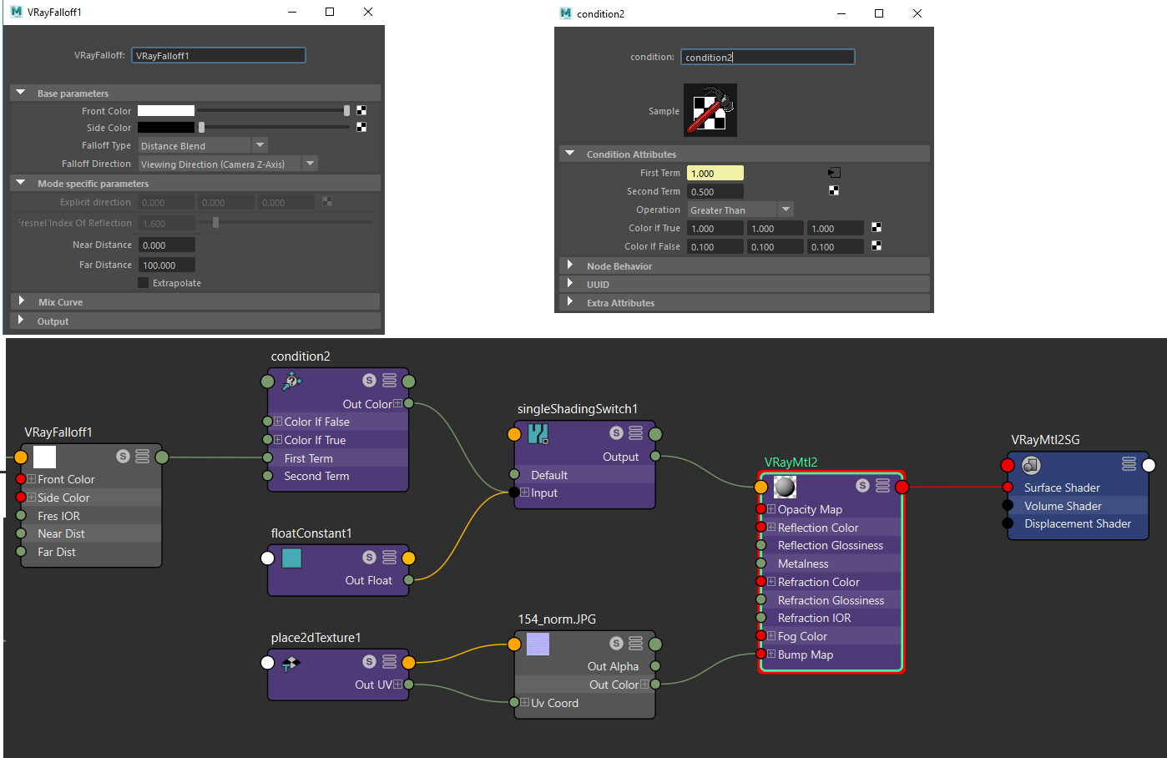Click the Side Color slider handle
Image resolution: width=1167 pixels, height=758 pixels.
[201, 127]
